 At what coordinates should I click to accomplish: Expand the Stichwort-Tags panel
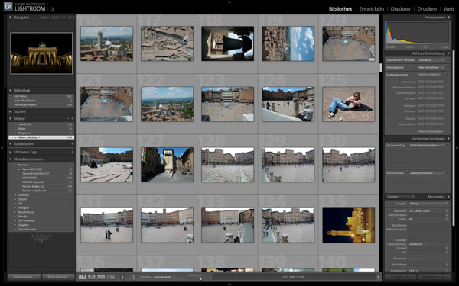(x=11, y=152)
